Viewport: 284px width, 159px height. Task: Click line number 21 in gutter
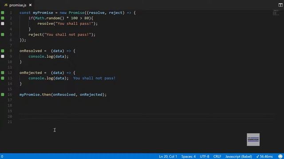tap(10, 122)
